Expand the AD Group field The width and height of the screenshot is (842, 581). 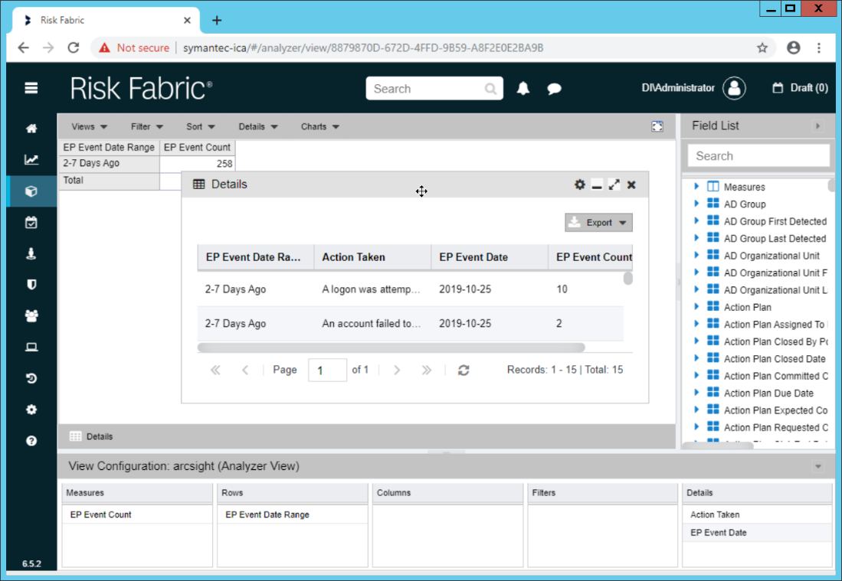[696, 204]
